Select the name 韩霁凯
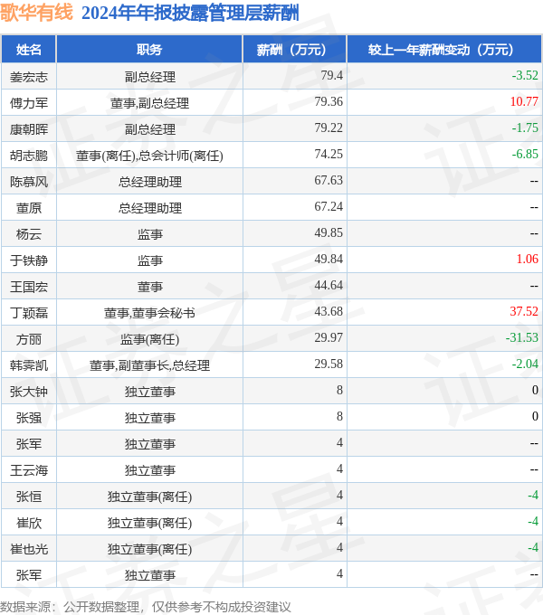Viewport: 543px width, 615px height. 29,365
